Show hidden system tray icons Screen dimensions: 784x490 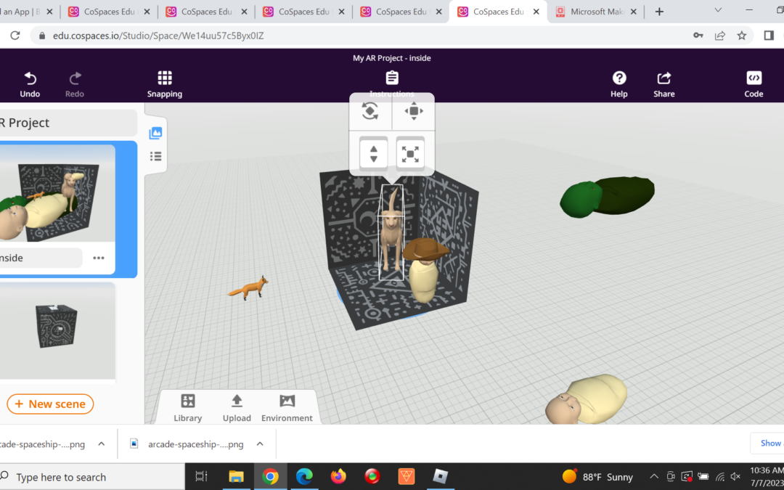653,477
